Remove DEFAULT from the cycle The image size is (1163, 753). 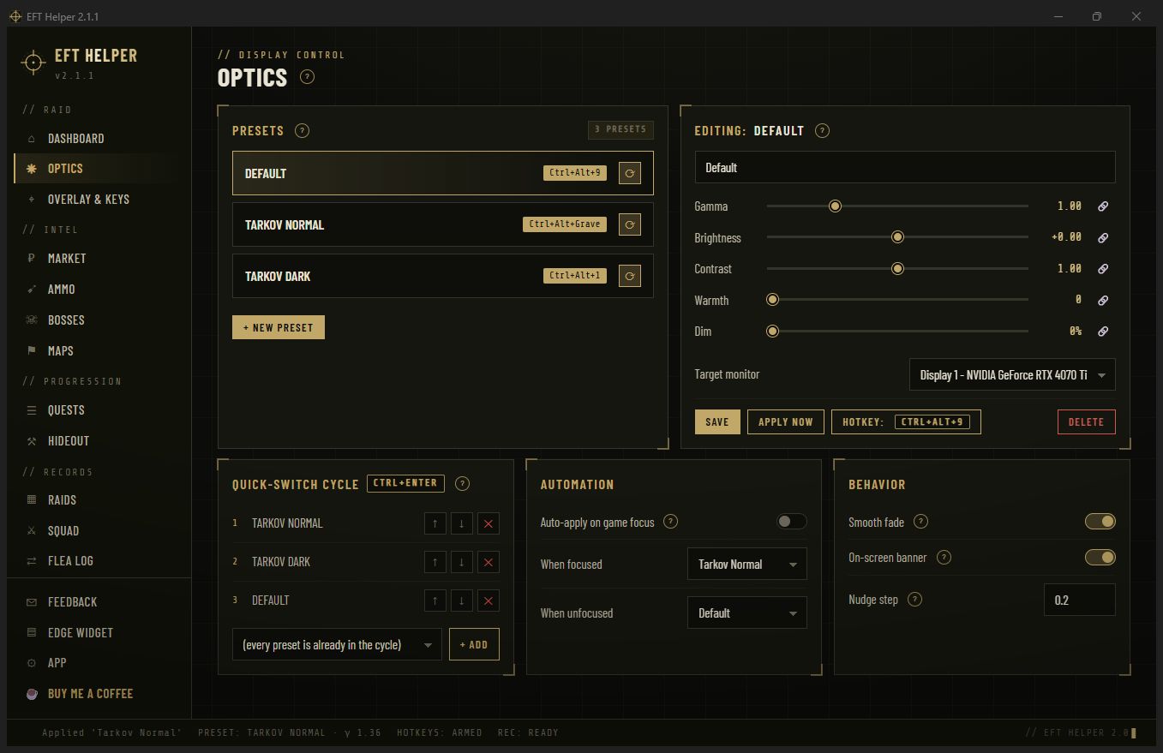[x=489, y=601]
